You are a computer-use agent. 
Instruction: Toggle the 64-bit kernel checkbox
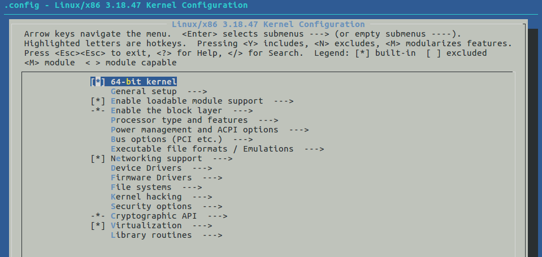pyautogui.click(x=98, y=82)
